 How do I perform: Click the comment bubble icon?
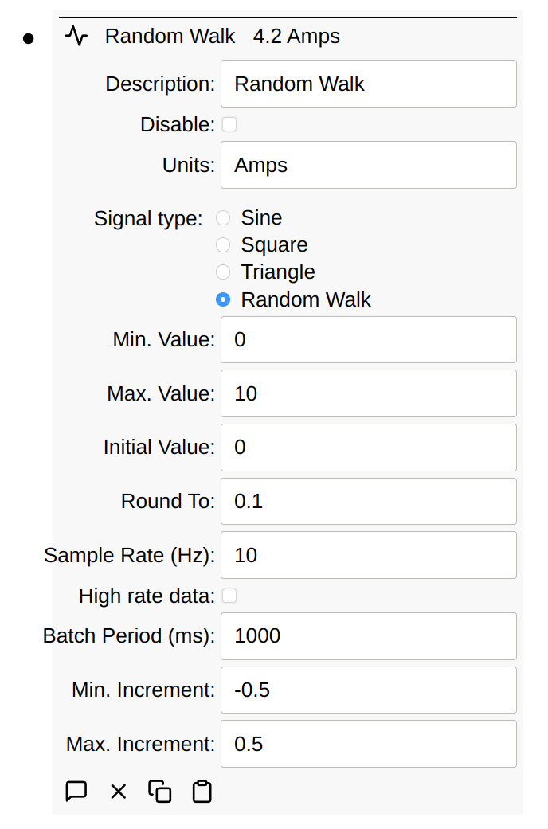click(76, 792)
